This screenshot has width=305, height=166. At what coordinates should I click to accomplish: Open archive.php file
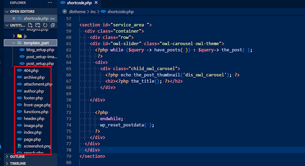pyautogui.click(x=34, y=77)
